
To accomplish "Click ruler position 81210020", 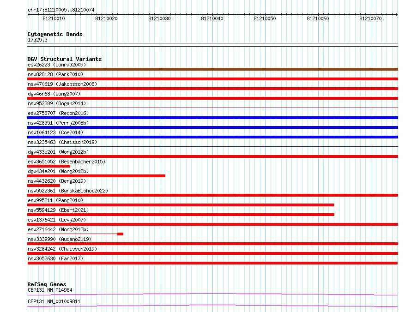I will (106, 18).
